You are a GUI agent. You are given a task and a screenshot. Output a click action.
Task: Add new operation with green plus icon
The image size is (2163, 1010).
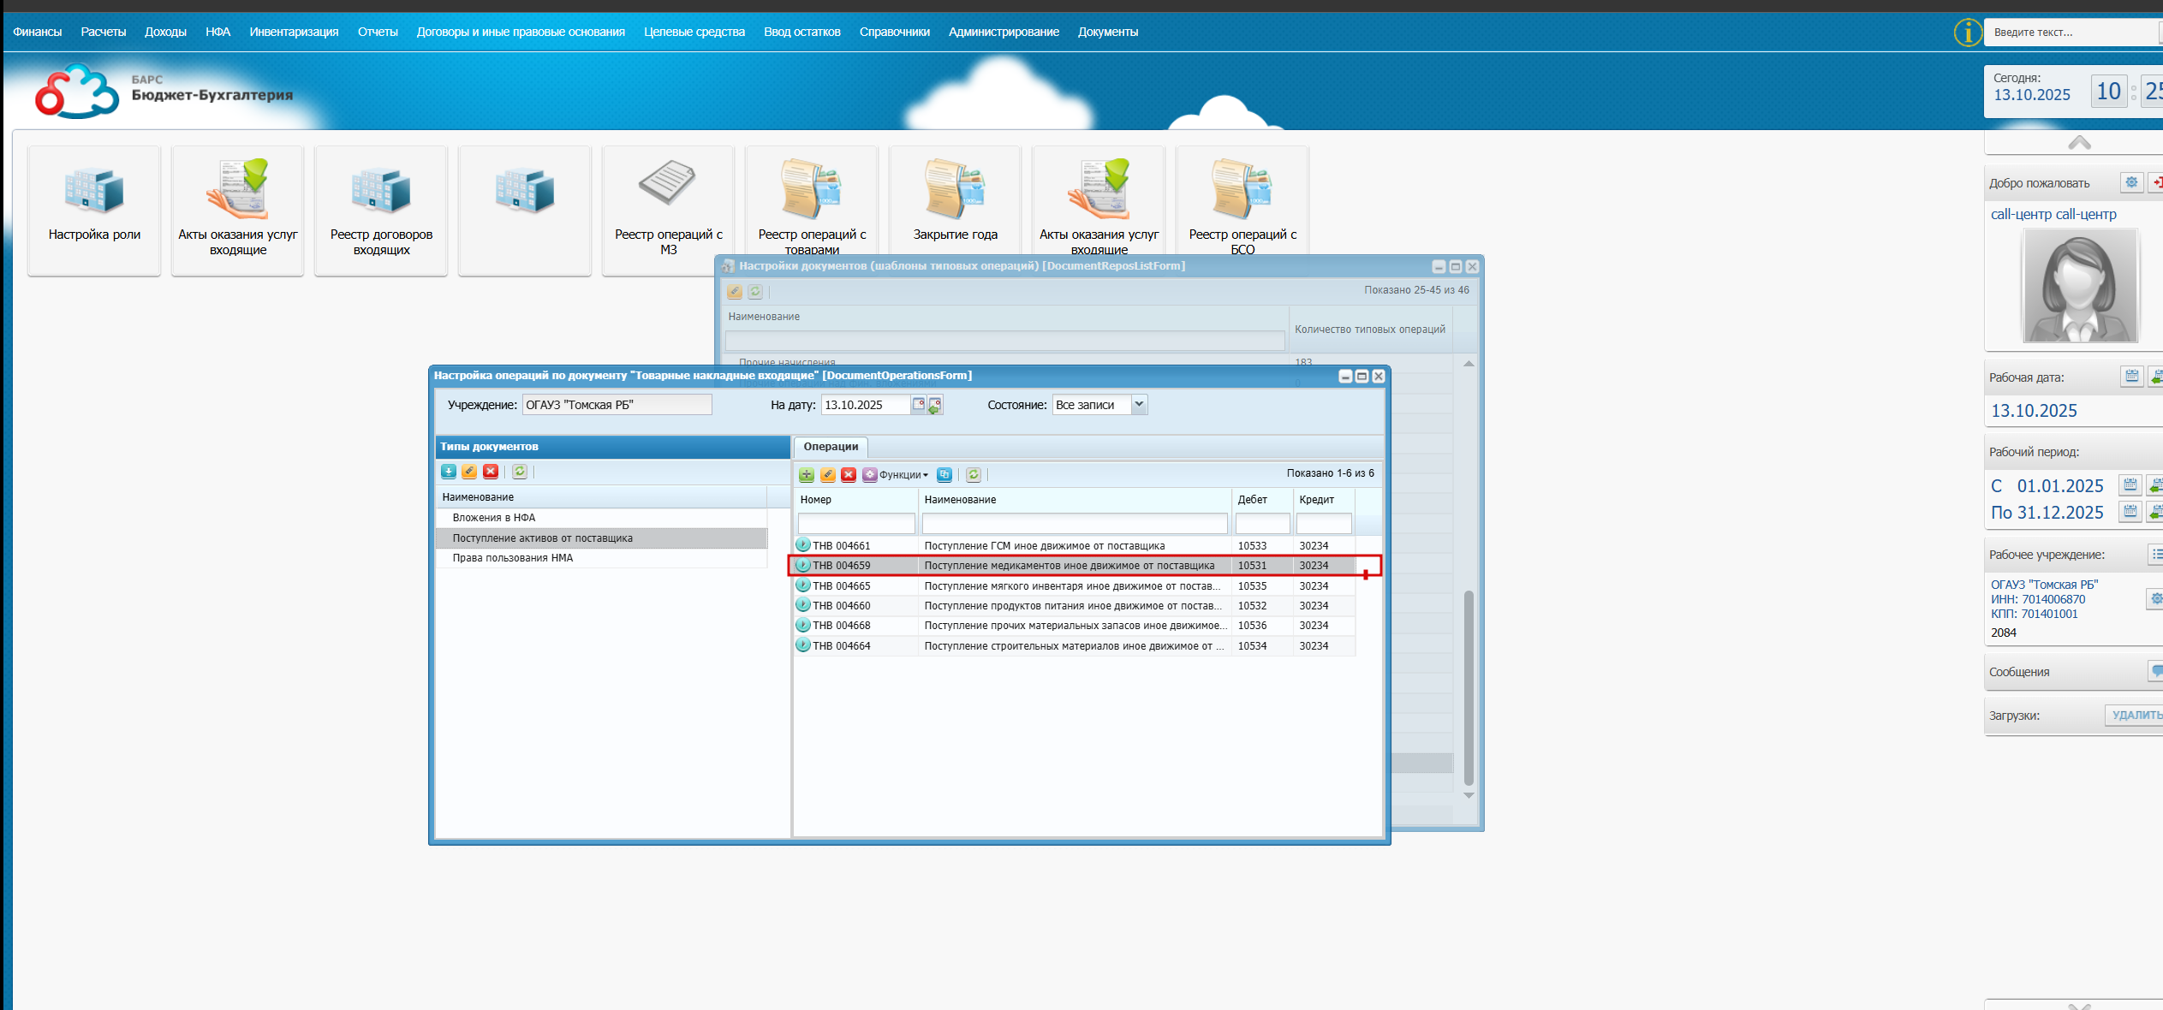(807, 475)
